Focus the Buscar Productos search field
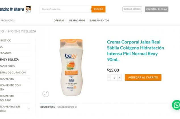 tap(65, 9)
